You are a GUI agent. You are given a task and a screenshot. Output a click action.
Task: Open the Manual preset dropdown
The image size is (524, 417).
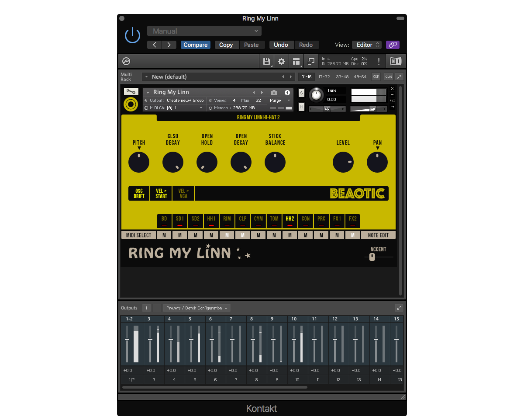pyautogui.click(x=204, y=31)
